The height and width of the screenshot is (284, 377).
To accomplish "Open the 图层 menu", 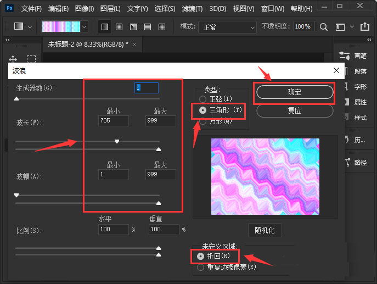I will point(110,9).
